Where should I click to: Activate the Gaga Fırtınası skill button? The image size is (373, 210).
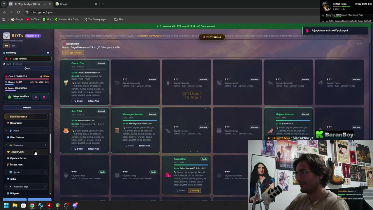(x=73, y=53)
